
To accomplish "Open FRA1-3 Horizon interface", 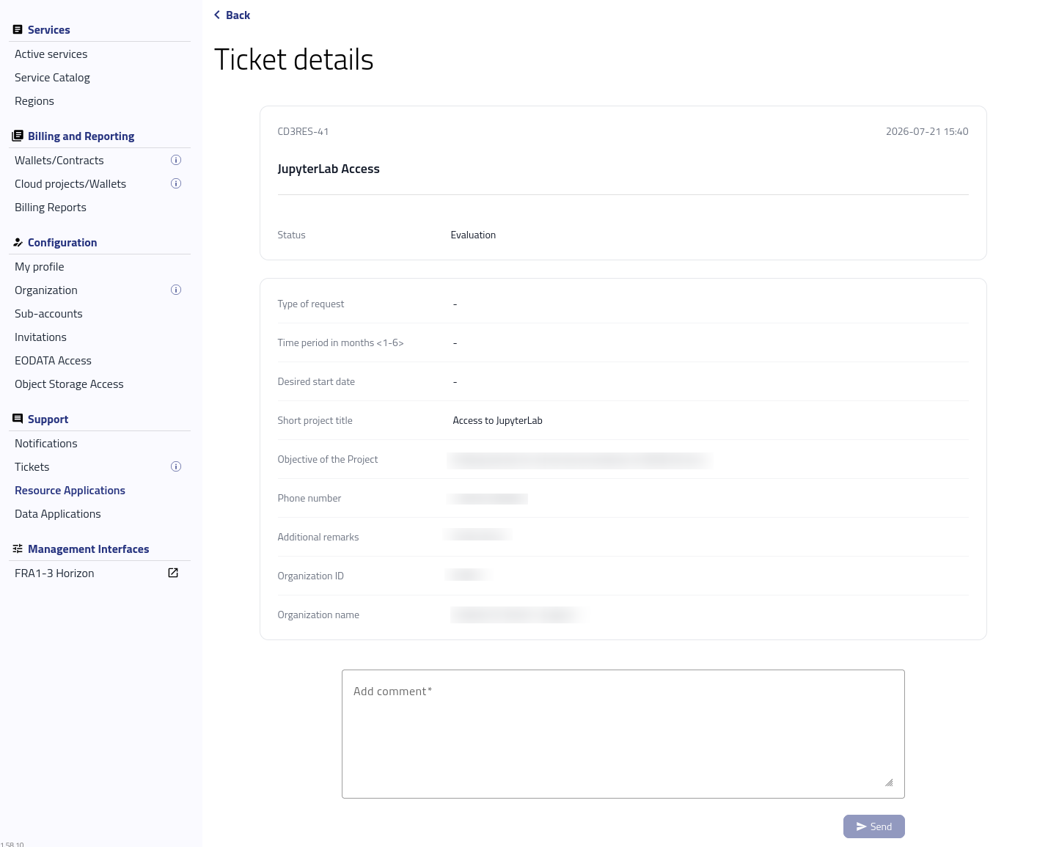I will click(x=54, y=573).
